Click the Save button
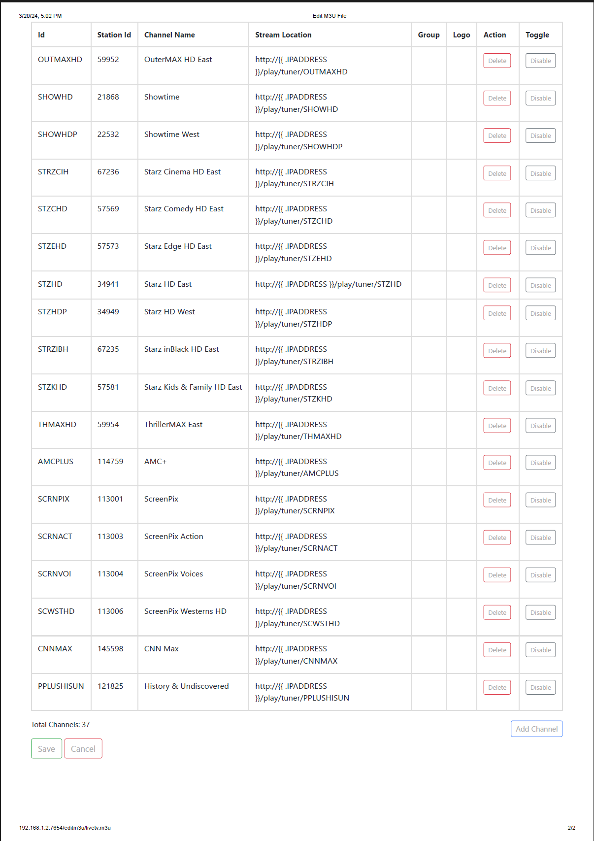The image size is (594, 841). [x=46, y=749]
